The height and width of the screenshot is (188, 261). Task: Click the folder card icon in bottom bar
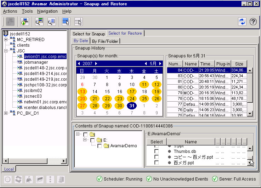(40, 180)
